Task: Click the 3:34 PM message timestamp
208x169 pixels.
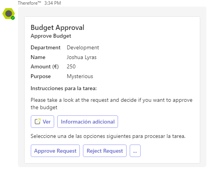Action: point(53,3)
